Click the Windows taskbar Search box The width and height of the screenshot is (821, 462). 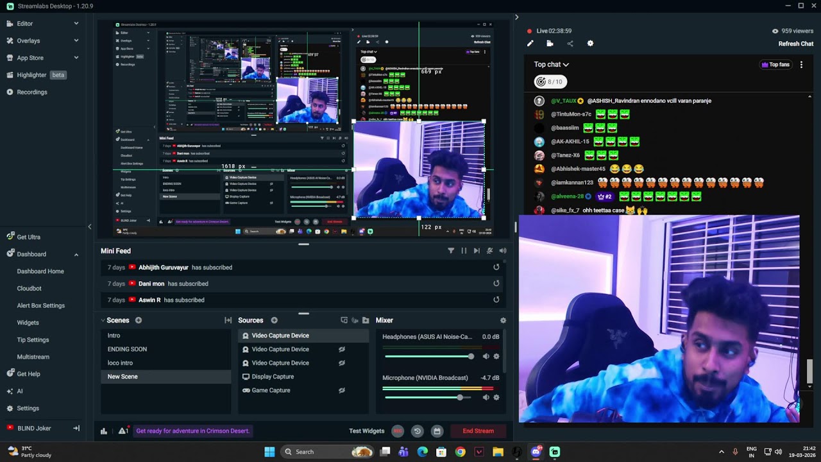coord(328,452)
